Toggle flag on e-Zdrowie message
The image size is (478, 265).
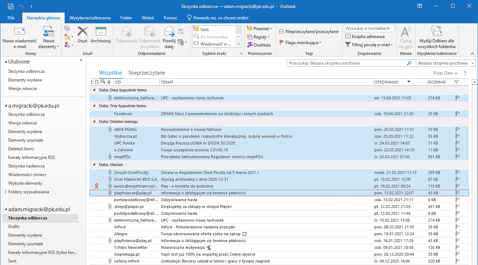(x=458, y=150)
